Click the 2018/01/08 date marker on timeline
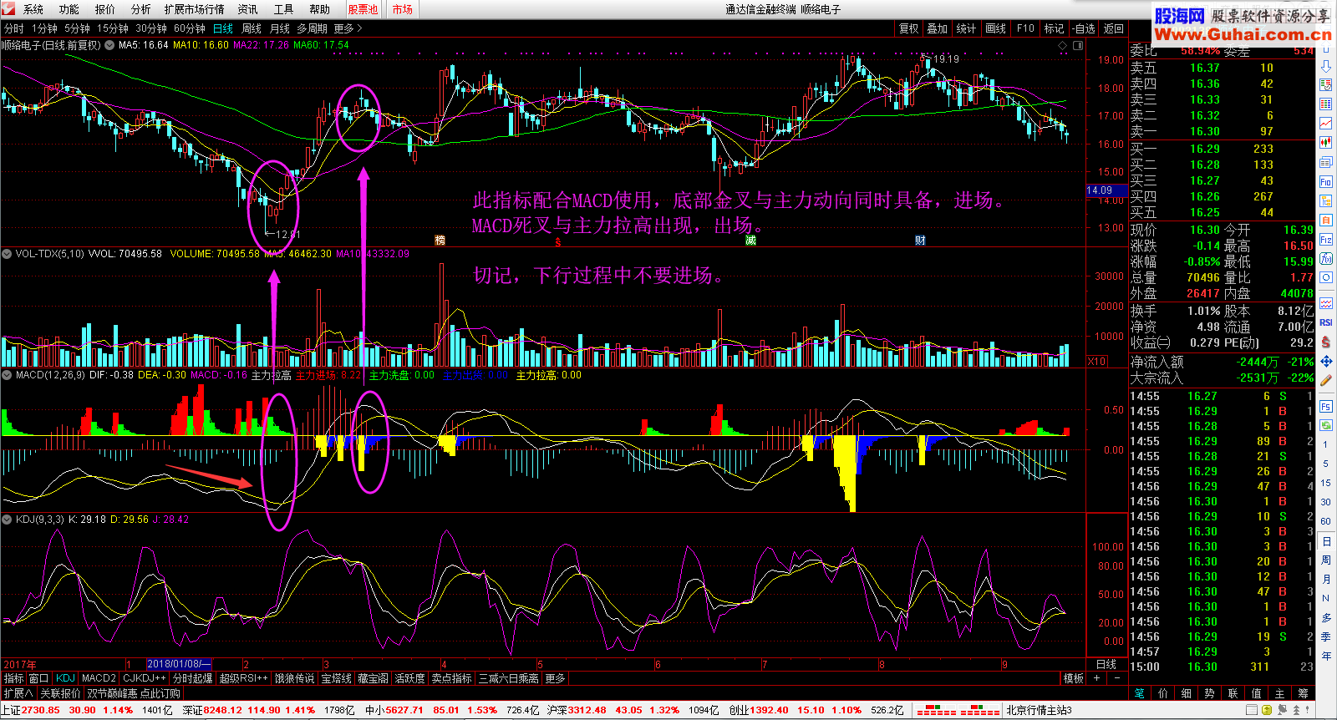 179,664
